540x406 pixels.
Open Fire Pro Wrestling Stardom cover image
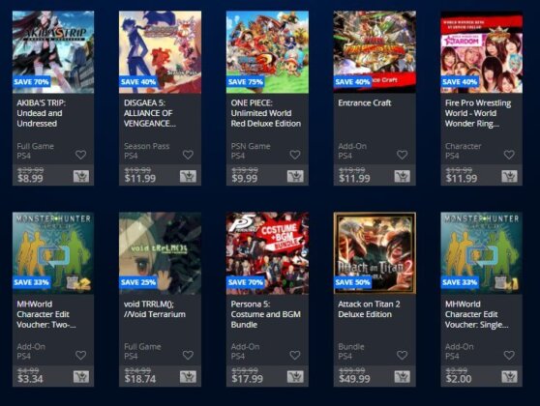click(482, 52)
